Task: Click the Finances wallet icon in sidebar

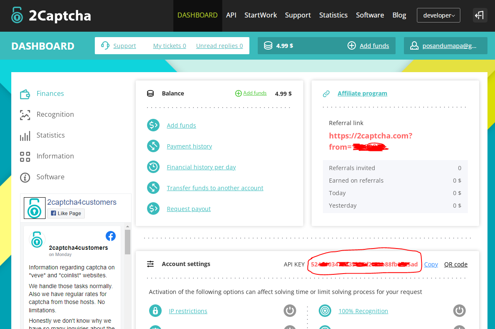Action: (25, 94)
